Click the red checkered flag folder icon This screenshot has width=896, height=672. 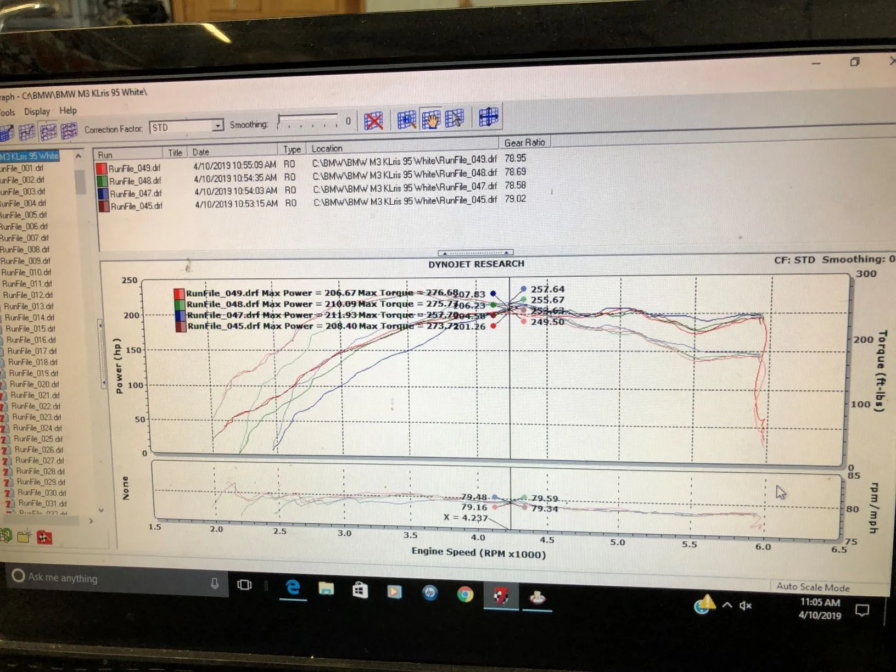click(x=44, y=537)
